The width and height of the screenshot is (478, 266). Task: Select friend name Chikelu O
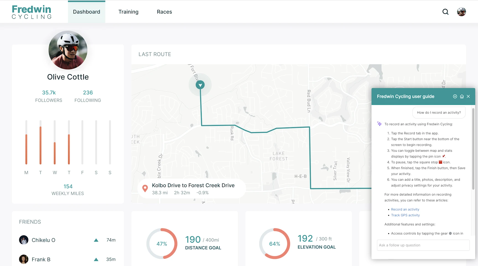pos(43,240)
